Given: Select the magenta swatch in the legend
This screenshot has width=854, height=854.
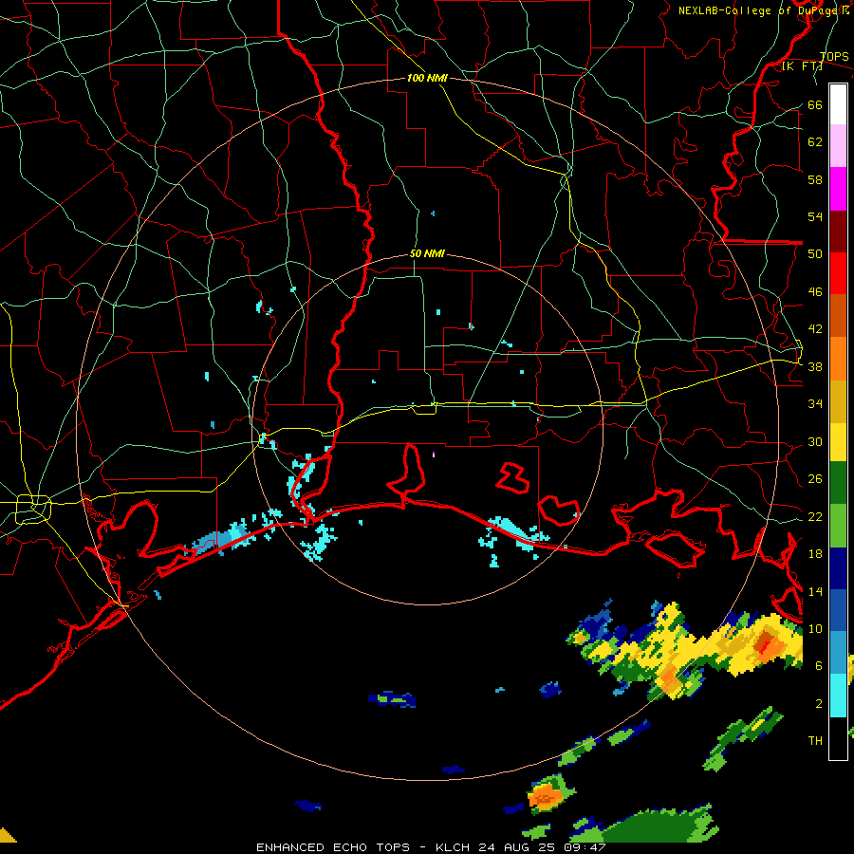Looking at the screenshot, I should [838, 189].
